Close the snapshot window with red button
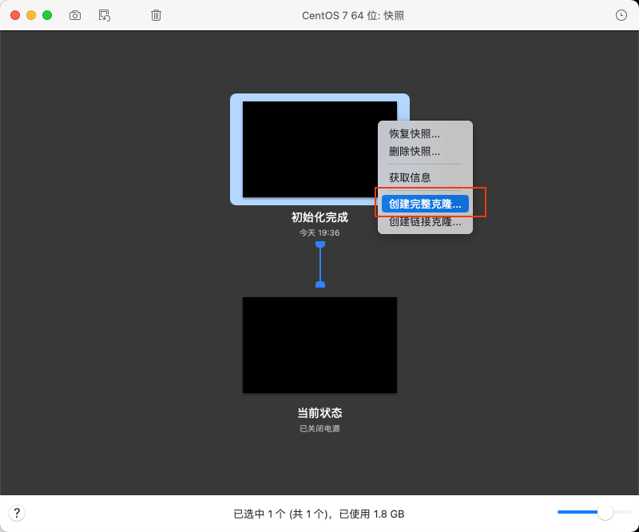The width and height of the screenshot is (639, 532). point(15,15)
